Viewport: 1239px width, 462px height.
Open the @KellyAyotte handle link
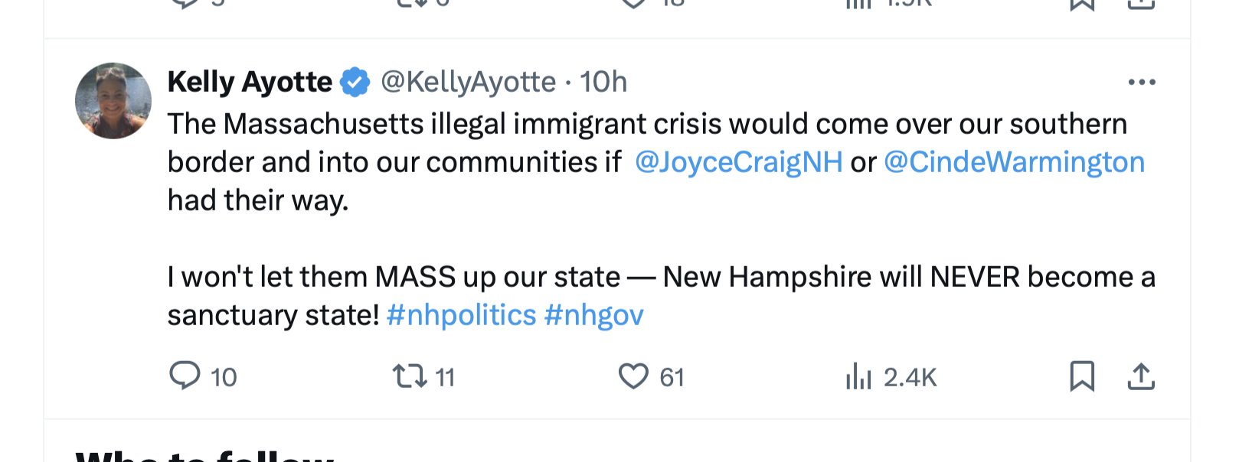[x=469, y=82]
